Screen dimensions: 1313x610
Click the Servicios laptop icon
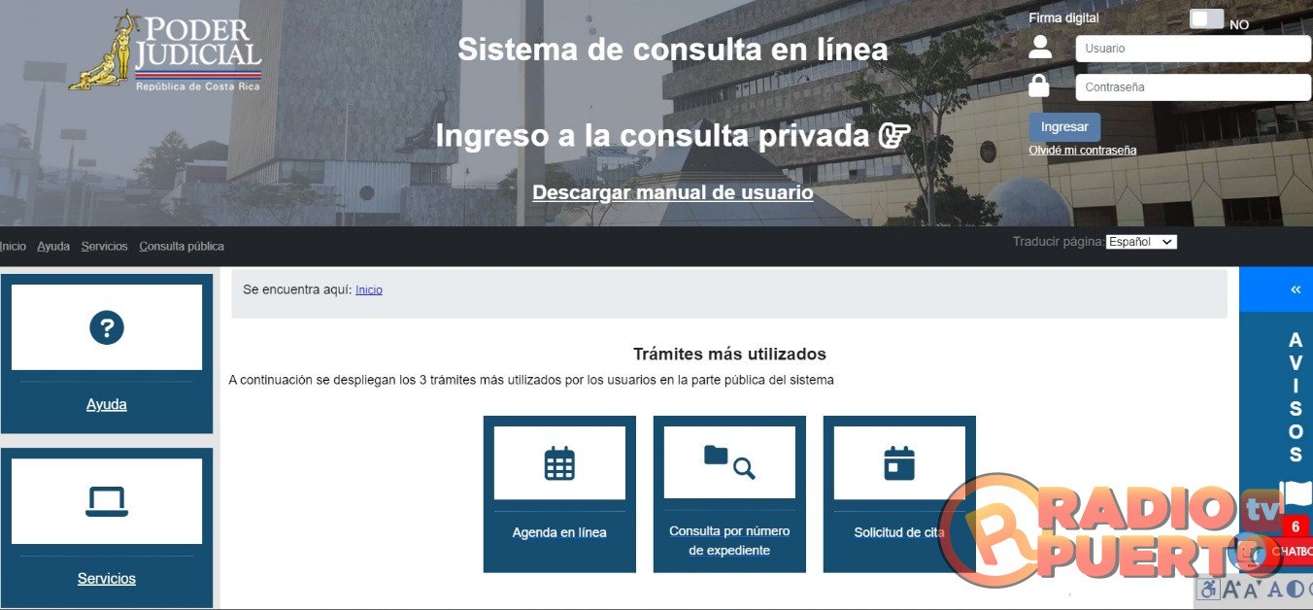pyautogui.click(x=107, y=501)
